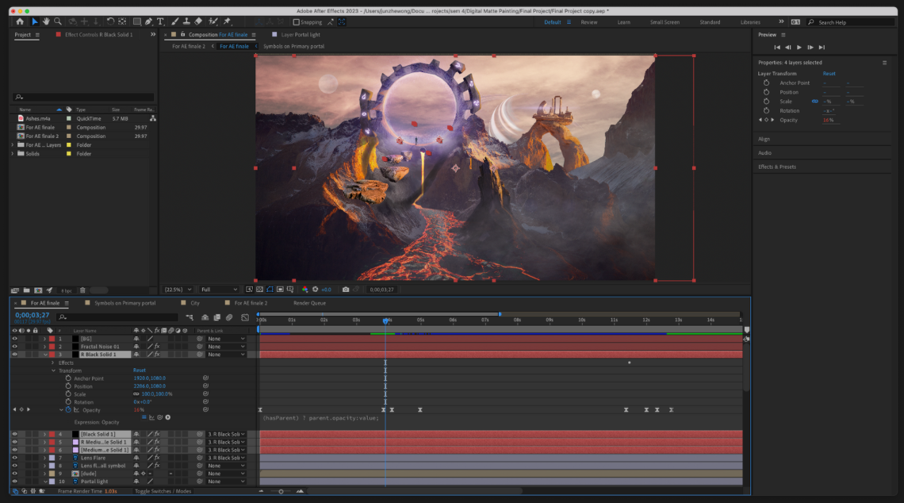The image size is (904, 503).
Task: Click the trash icon in Project panel
Action: point(82,290)
